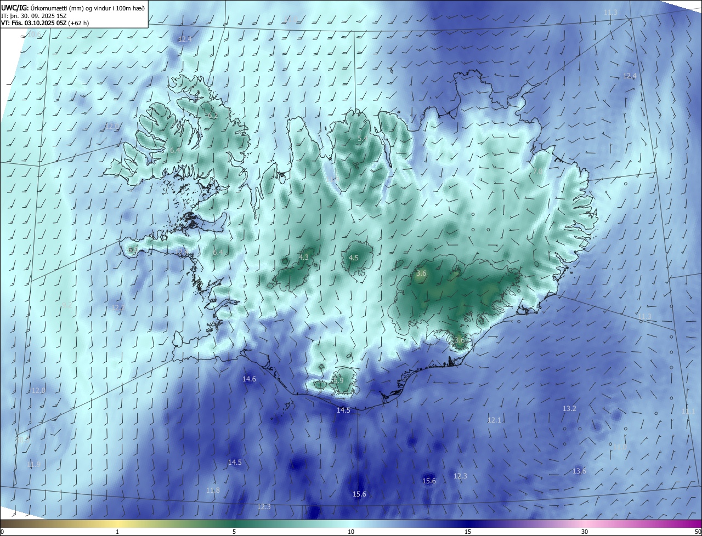The width and height of the screenshot is (702, 536).
Task: Click the 4.5 value on the glacier
Action: tap(354, 258)
